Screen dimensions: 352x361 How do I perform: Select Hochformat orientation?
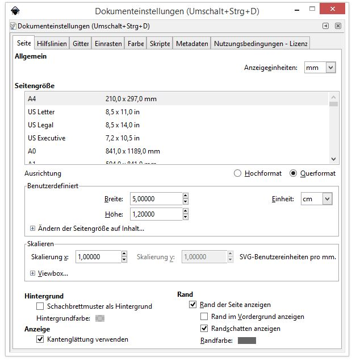pyautogui.click(x=237, y=173)
